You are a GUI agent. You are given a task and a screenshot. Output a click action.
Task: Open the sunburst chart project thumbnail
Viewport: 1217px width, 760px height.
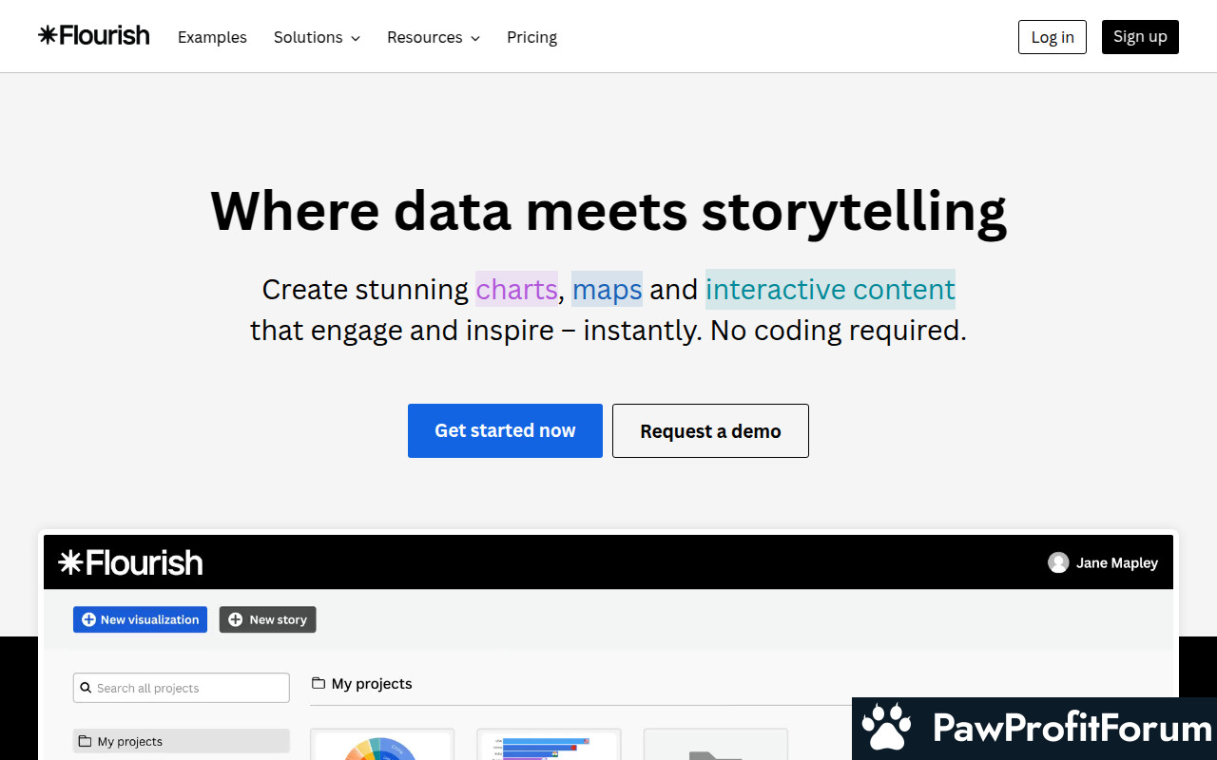(x=382, y=745)
